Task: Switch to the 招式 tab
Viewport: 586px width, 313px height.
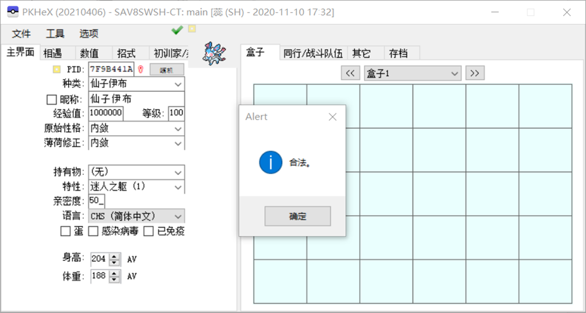Action: pos(130,53)
